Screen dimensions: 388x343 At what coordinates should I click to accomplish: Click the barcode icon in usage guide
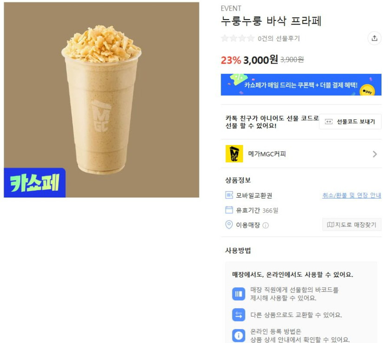[x=238, y=294]
